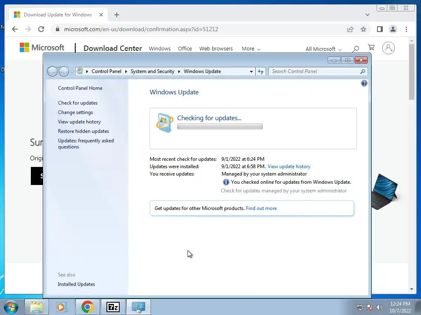
Task: Open View update history in sidebar
Action: (x=79, y=121)
